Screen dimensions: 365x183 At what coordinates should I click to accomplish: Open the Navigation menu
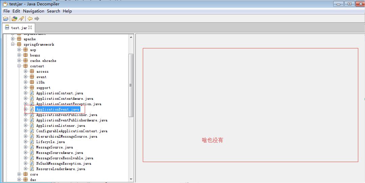33,11
